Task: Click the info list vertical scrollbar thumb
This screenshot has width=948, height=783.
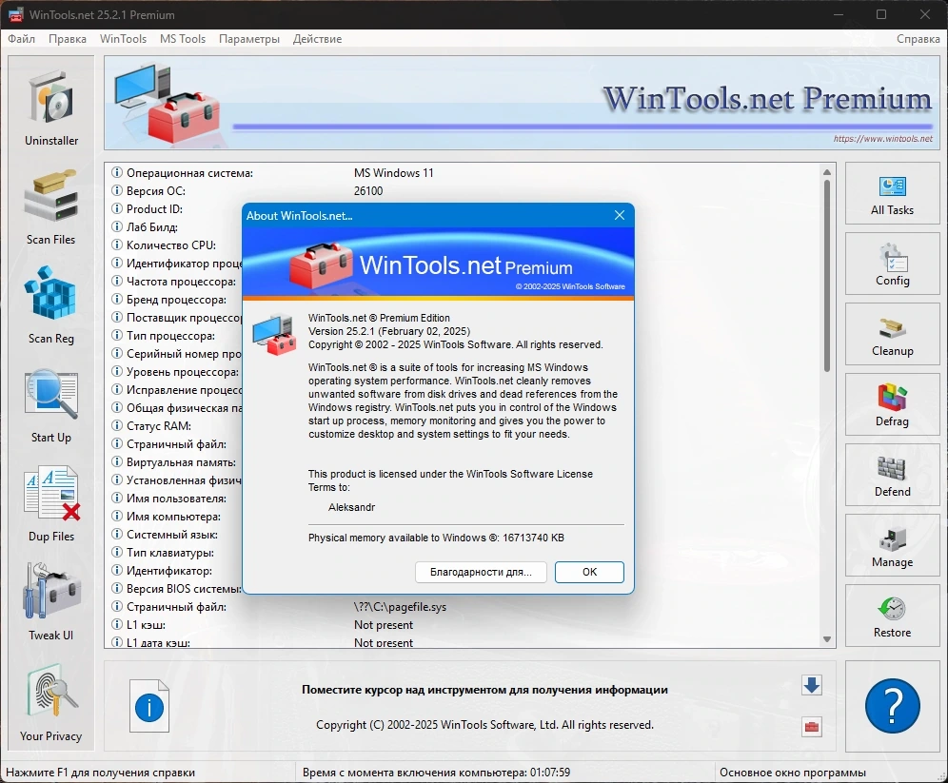Action: coord(827,276)
